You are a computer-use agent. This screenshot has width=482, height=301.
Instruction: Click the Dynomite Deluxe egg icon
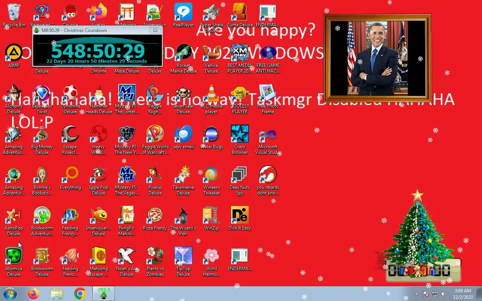[70, 99]
